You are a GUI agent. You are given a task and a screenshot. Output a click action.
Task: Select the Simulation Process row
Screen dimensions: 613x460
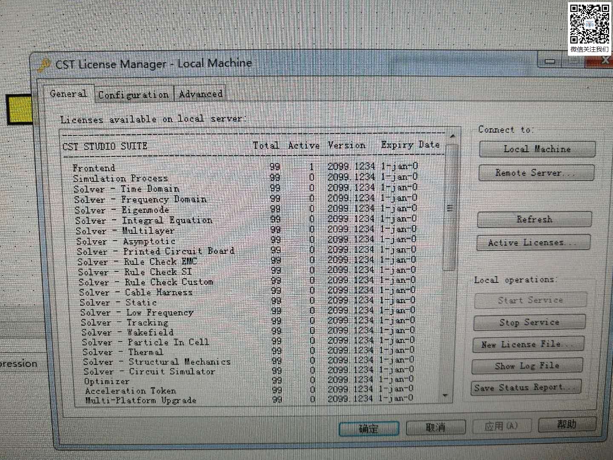coord(245,178)
